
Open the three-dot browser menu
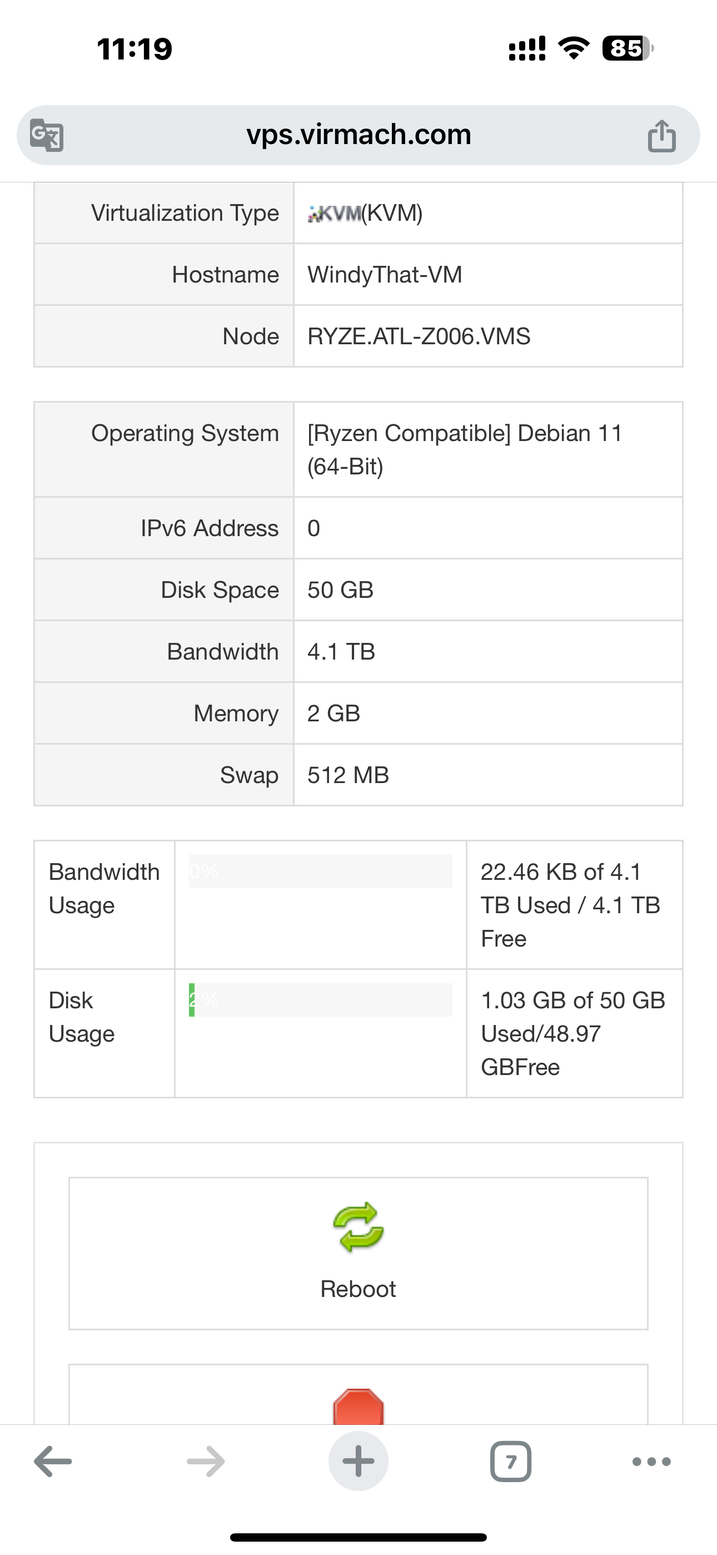pyautogui.click(x=651, y=1462)
